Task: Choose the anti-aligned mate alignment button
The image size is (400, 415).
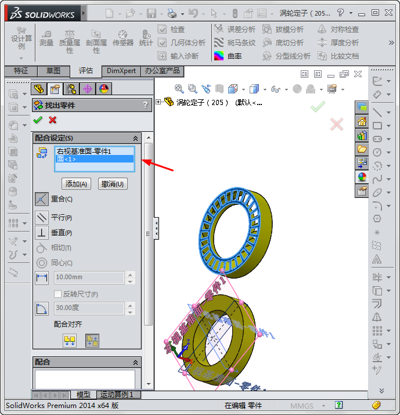Action: [92, 341]
